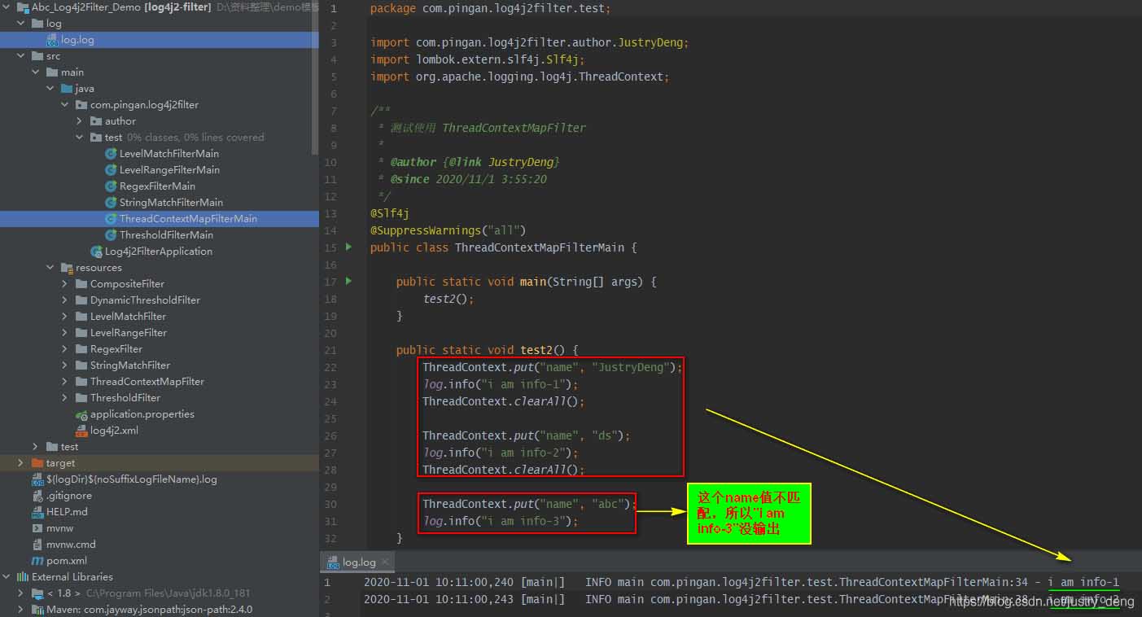The height and width of the screenshot is (617, 1142).
Task: Click application.properties file icon
Action: (x=81, y=414)
